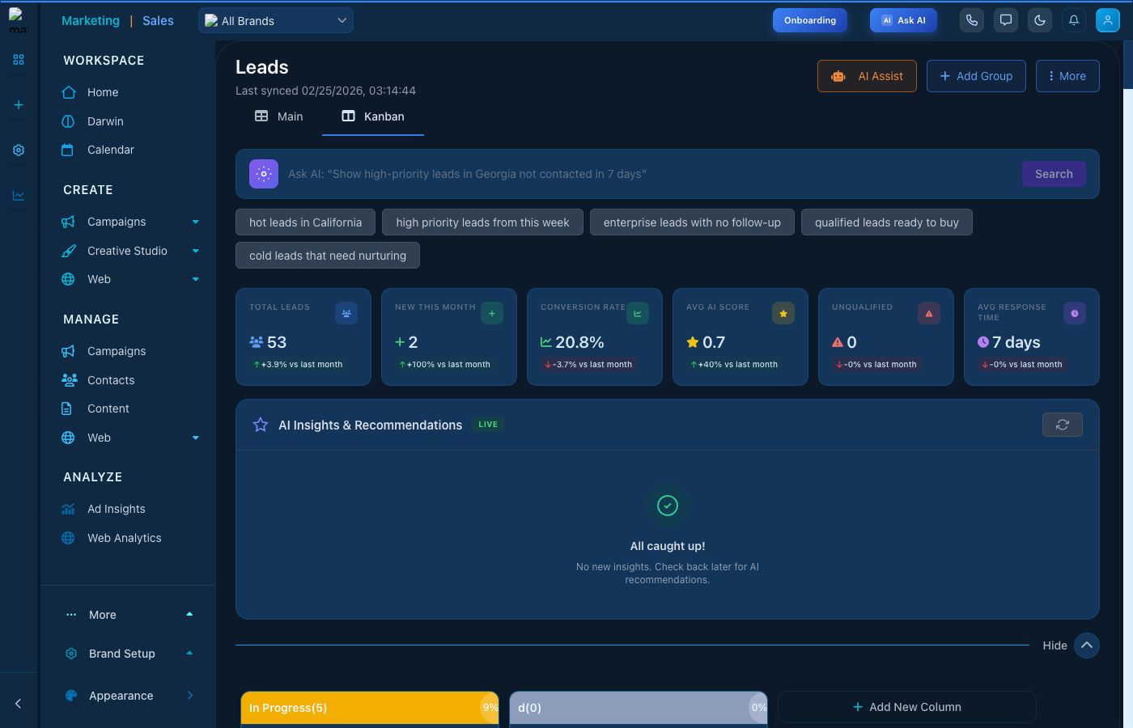
Task: Expand the Creative Studio submenu
Action: [x=196, y=251]
